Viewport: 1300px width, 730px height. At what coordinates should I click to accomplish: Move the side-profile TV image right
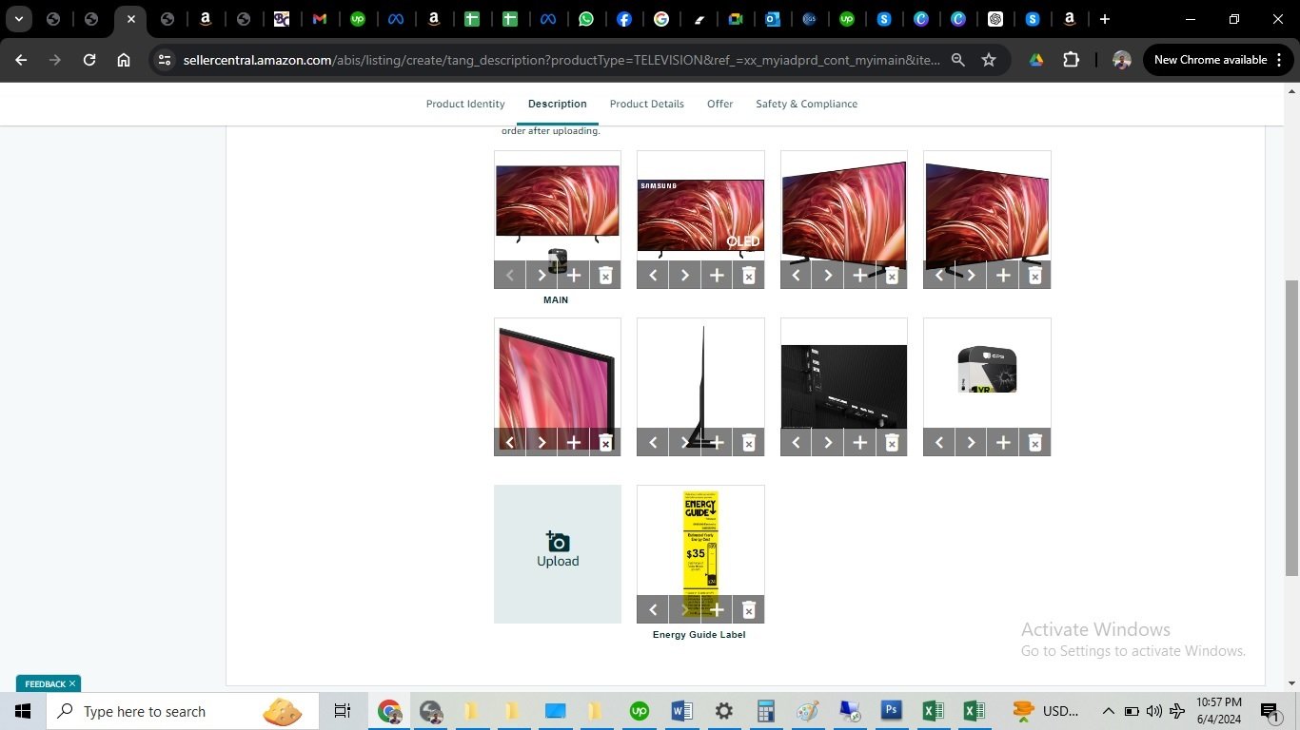tap(685, 443)
